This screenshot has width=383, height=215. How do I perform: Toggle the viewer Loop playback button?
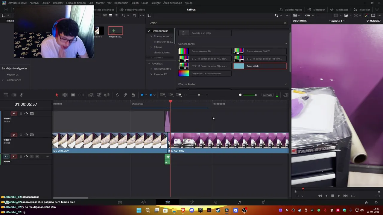pos(353,196)
